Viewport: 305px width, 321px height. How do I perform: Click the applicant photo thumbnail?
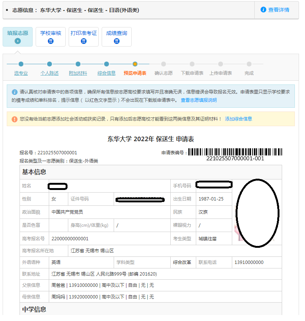257,212
